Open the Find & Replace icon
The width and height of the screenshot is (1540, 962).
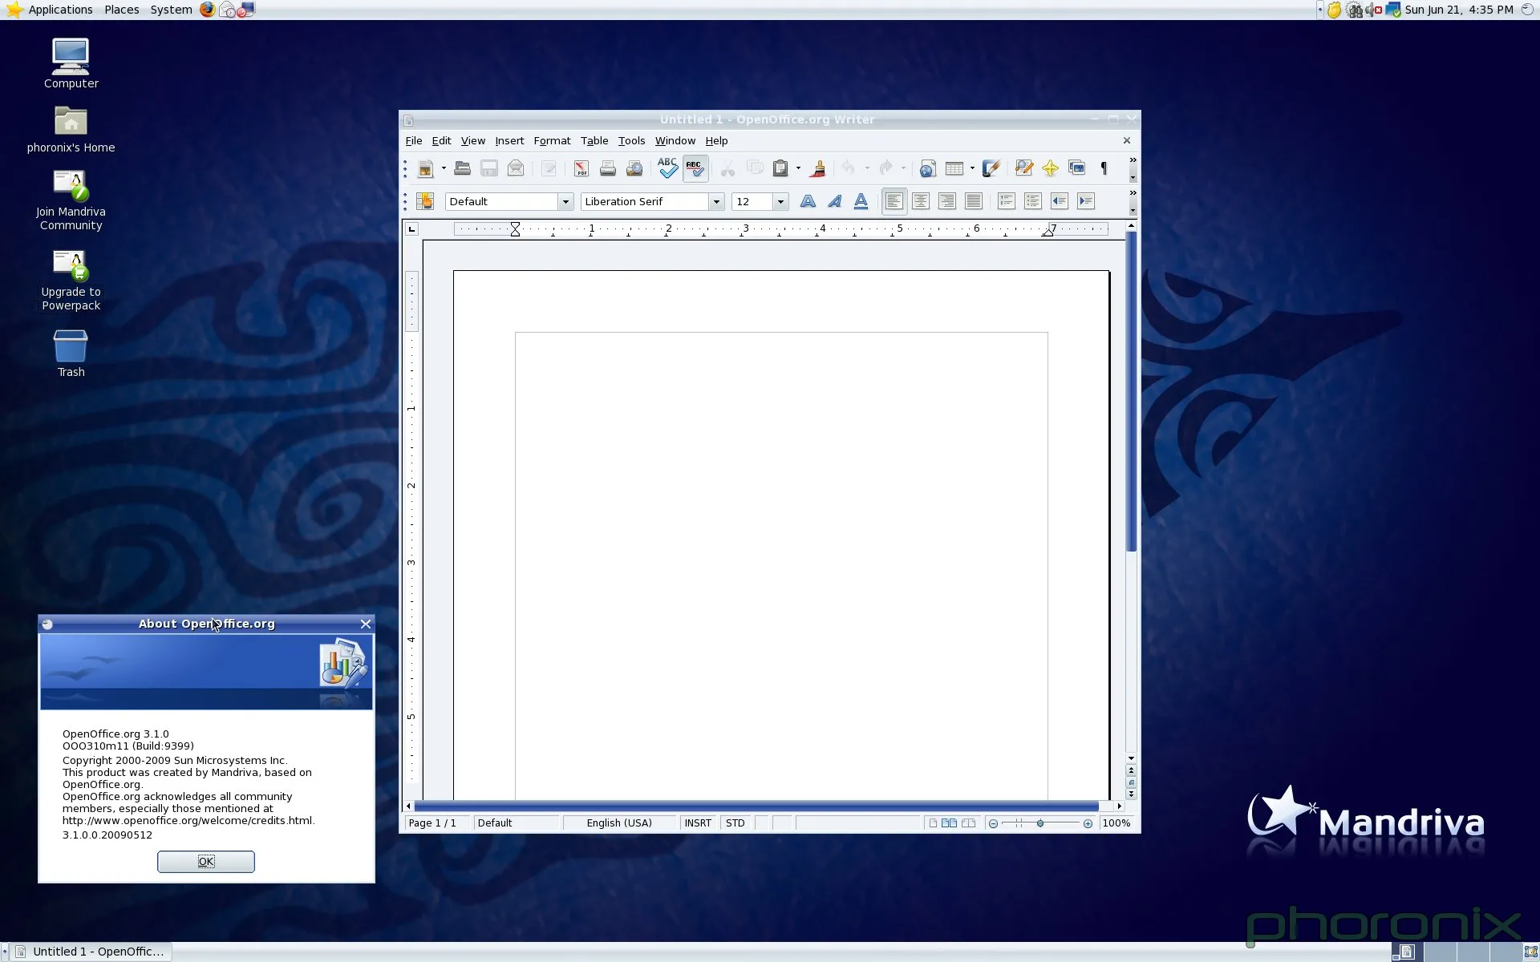[1023, 168]
